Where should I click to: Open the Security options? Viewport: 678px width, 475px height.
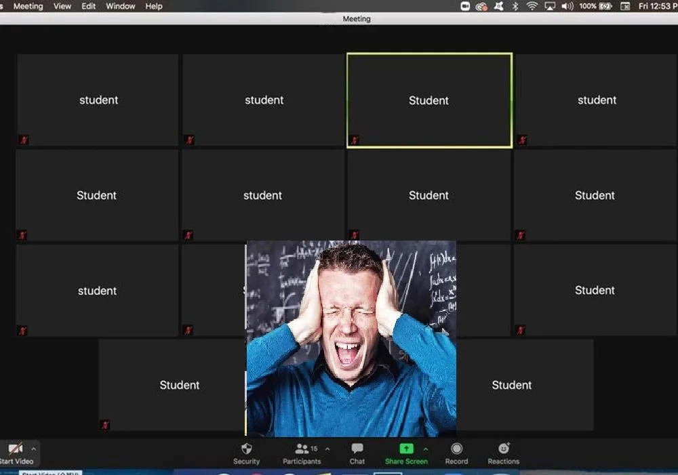tap(246, 453)
